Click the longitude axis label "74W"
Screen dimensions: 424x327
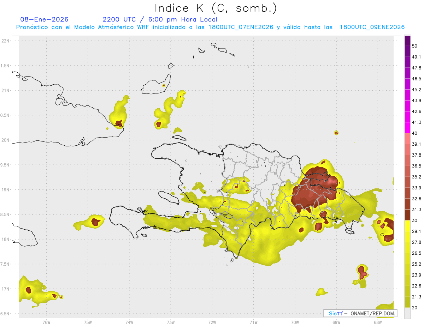click(129, 322)
